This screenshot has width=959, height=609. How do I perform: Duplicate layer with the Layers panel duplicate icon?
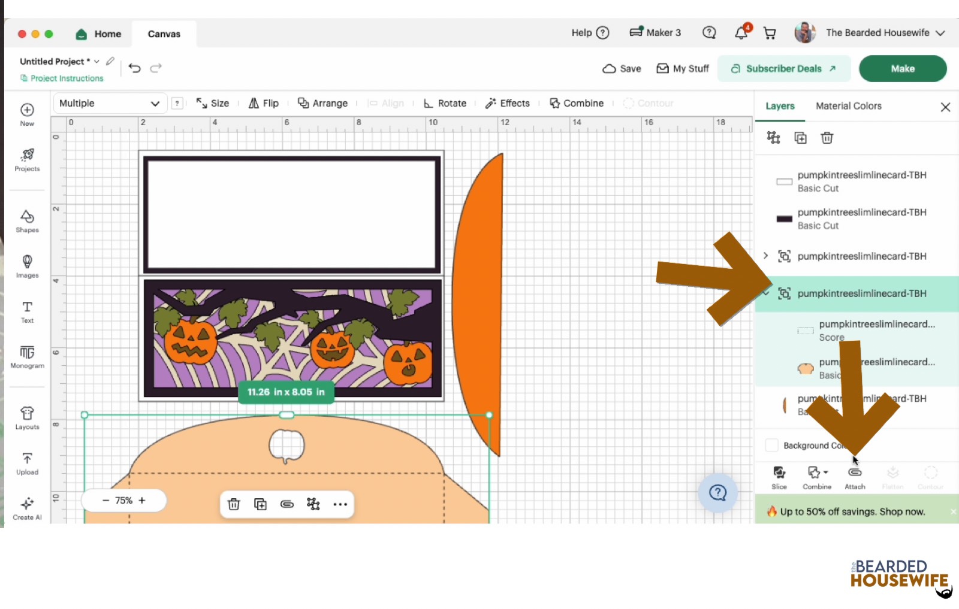(x=800, y=138)
